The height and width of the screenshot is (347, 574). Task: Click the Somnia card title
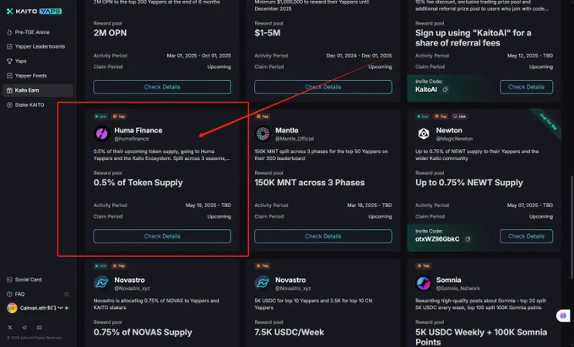click(448, 280)
